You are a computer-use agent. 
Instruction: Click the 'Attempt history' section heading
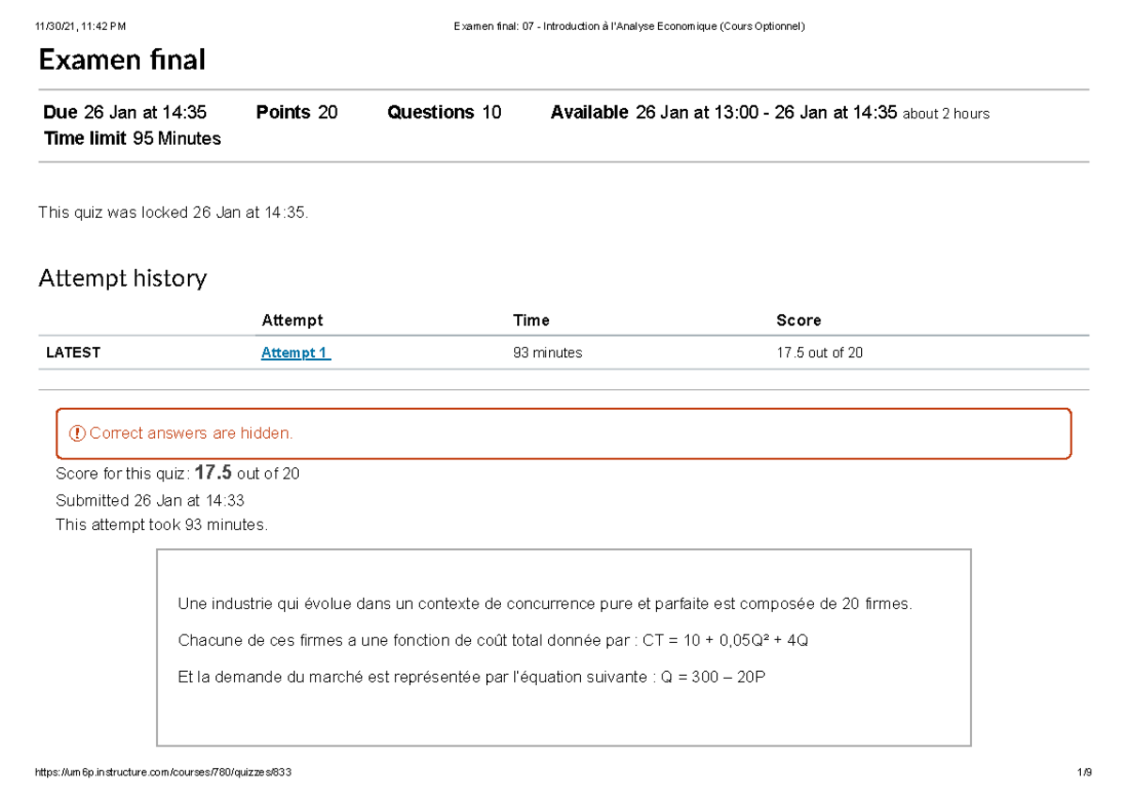pos(122,278)
